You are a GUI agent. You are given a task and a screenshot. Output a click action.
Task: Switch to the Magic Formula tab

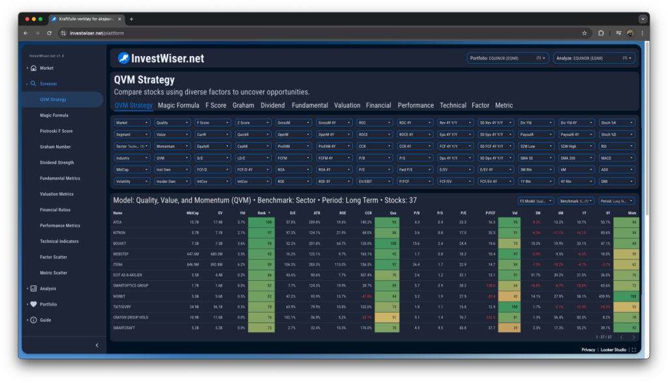click(x=179, y=106)
